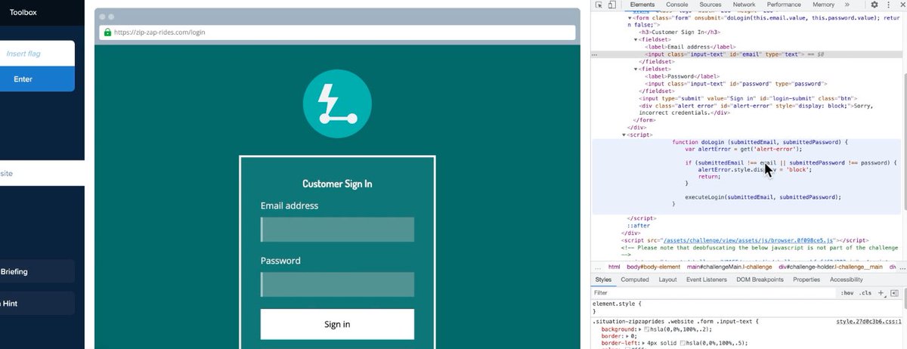907x349 pixels.
Task: Collapse the first fieldset with Email label
Action: [636, 39]
